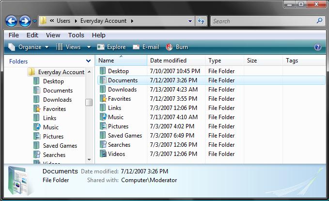Click the Desktop folder icon in file list
The height and width of the screenshot is (201, 329).
[103, 71]
